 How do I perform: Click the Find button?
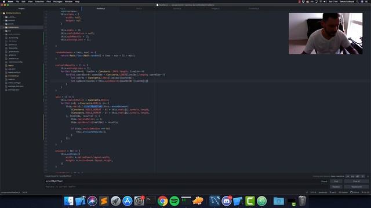[x=336, y=181]
